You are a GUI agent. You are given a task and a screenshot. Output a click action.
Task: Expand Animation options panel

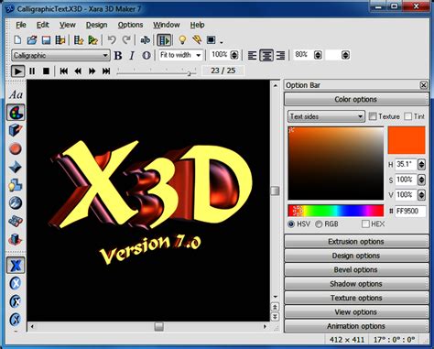356,326
